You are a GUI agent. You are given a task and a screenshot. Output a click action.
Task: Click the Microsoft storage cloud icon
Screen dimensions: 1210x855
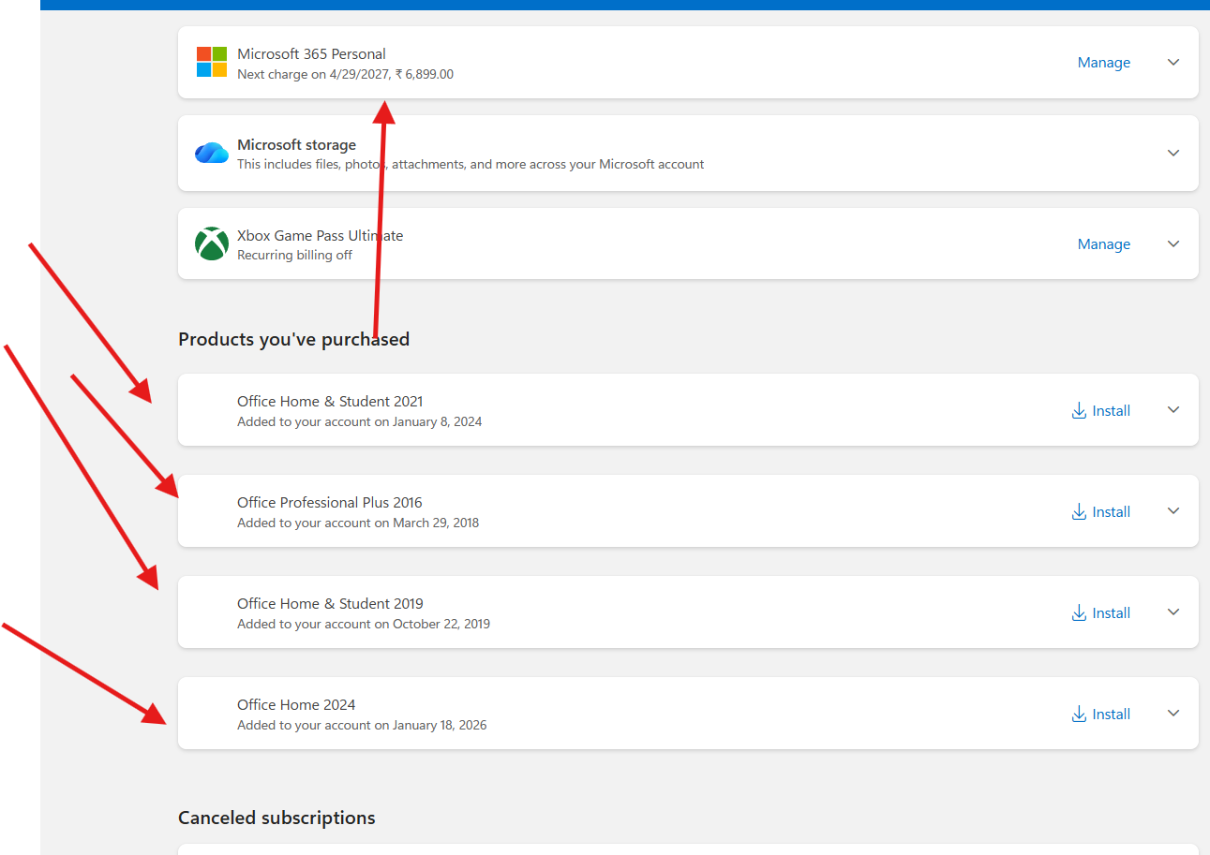click(x=212, y=153)
